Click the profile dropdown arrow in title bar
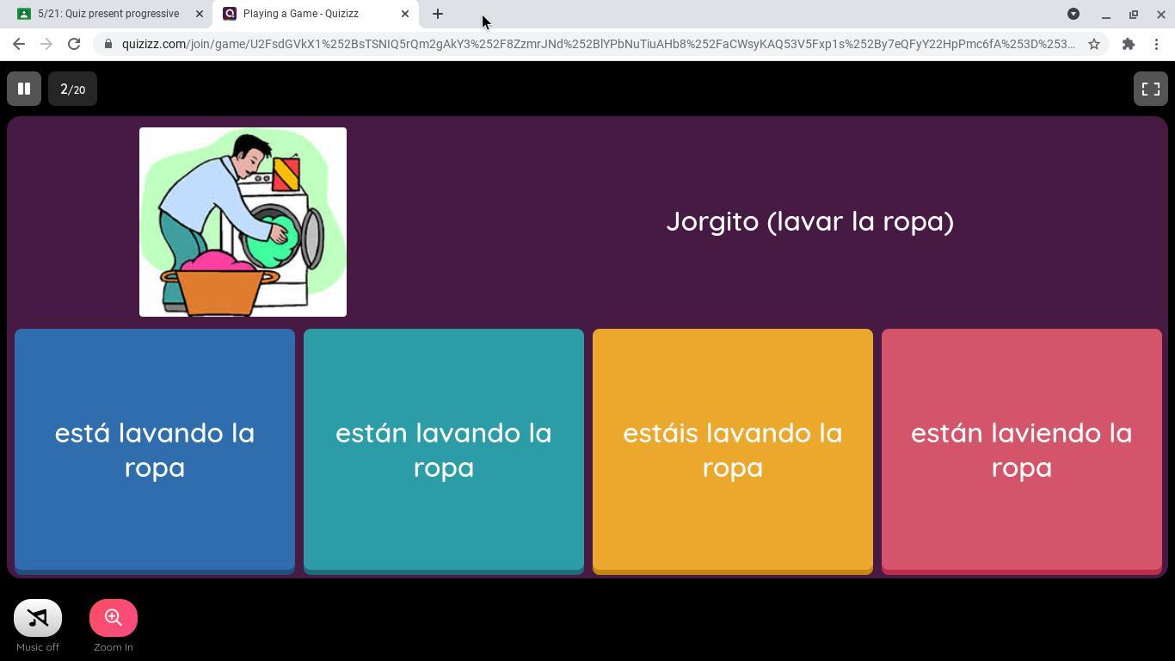1175x661 pixels. [x=1073, y=14]
